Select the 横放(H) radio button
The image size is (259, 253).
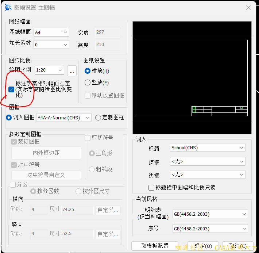[88, 71]
